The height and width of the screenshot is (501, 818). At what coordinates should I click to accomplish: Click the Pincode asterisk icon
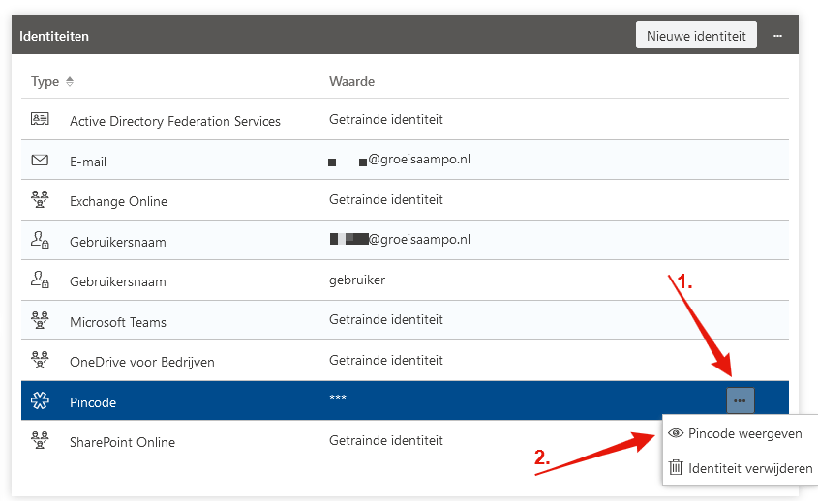40,401
